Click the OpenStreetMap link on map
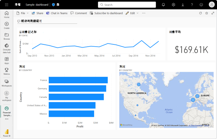Screen dimensions: 217x139 pyautogui.click(x=195, y=125)
